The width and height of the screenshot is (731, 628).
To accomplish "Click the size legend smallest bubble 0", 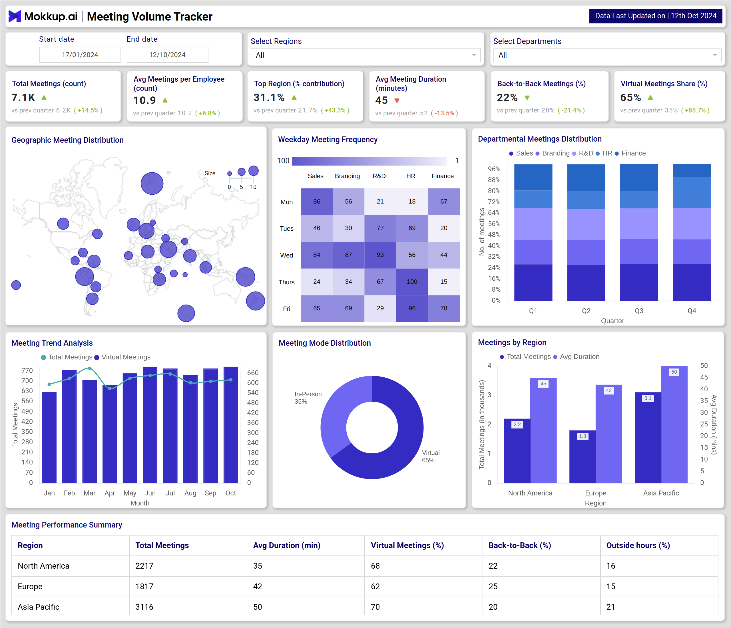I will coord(230,174).
